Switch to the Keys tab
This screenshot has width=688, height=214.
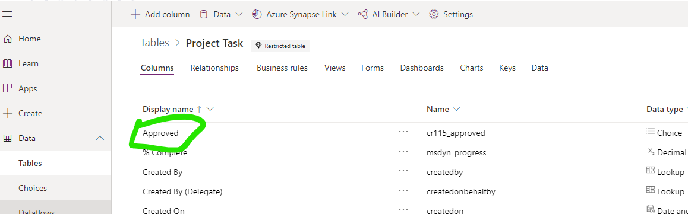pyautogui.click(x=507, y=68)
